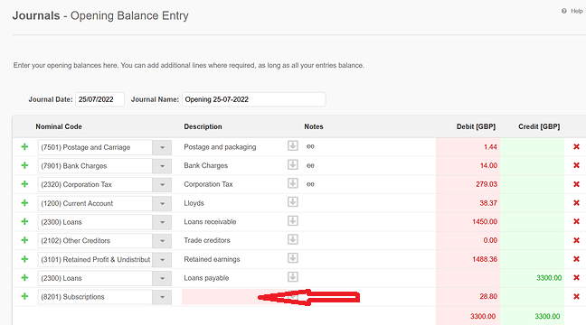Delete the Loans receivable line
The height and width of the screenshot is (325, 586).
[576, 222]
